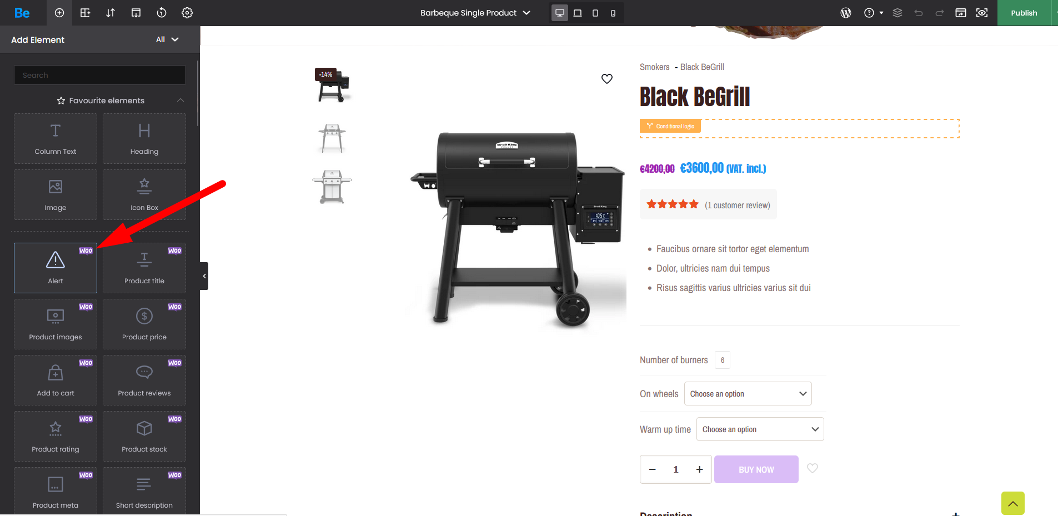The image size is (1058, 516).
Task: Collapse the Favourite elements section
Action: [180, 101]
